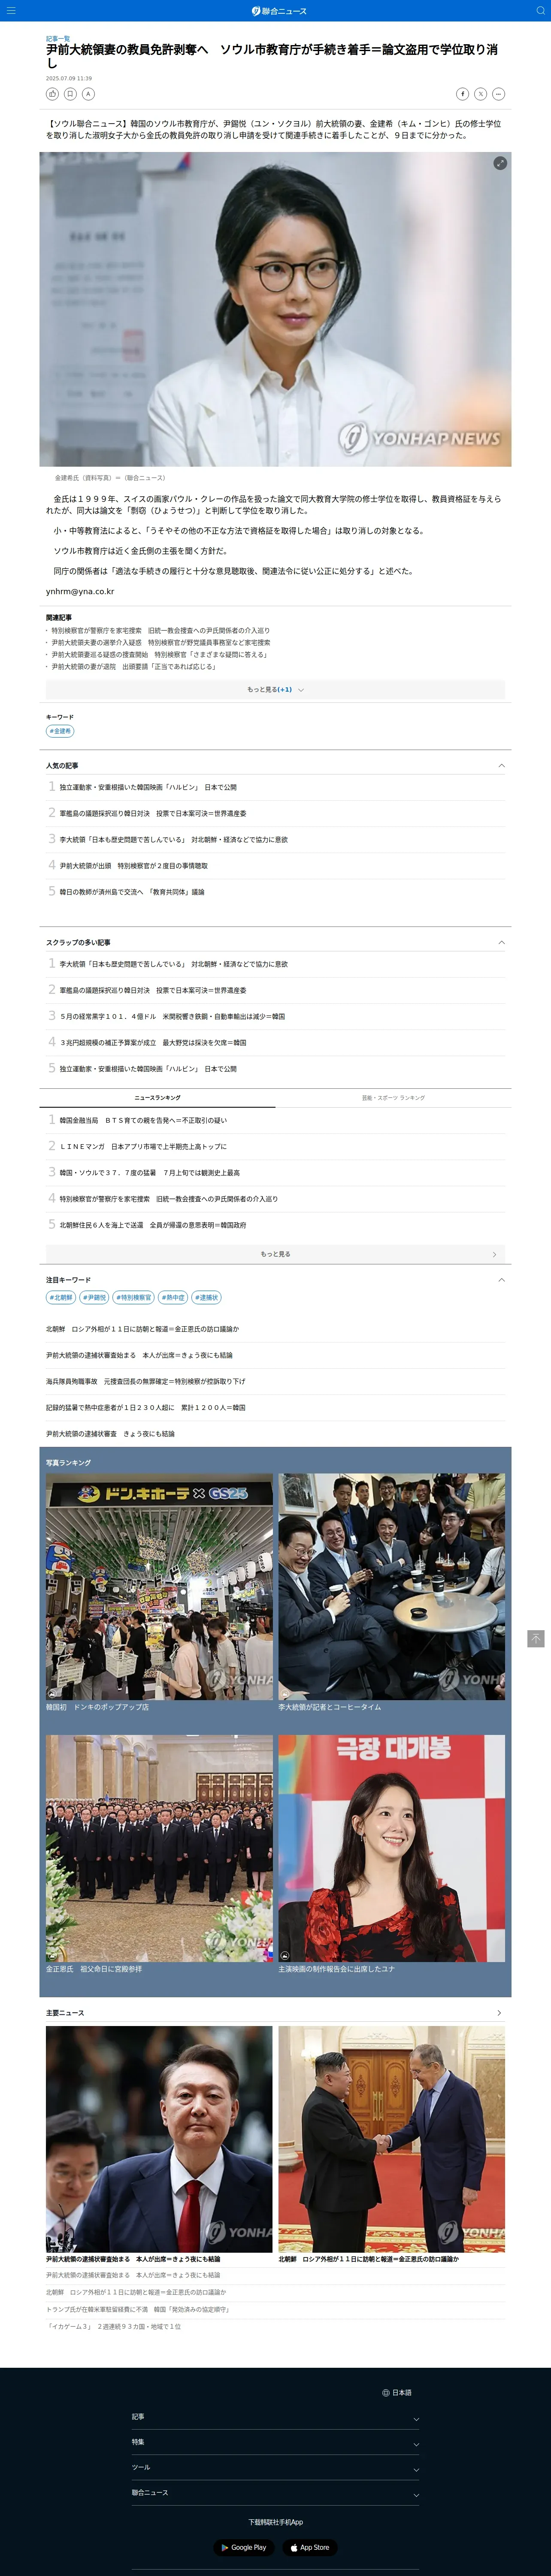551x2576 pixels.
Task: Open main news photo of 尹前大統領
Action: pyautogui.click(x=159, y=2139)
